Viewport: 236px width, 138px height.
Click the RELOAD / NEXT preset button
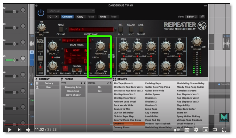131,29
